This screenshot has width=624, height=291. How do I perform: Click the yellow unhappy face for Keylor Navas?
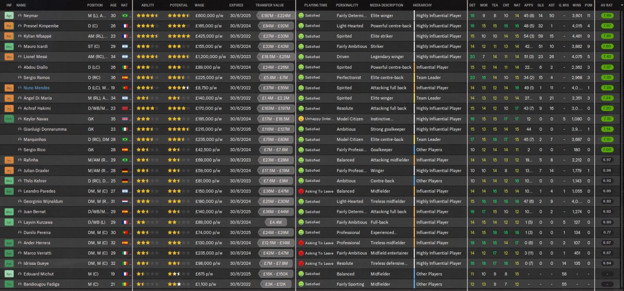pyautogui.click(x=301, y=119)
